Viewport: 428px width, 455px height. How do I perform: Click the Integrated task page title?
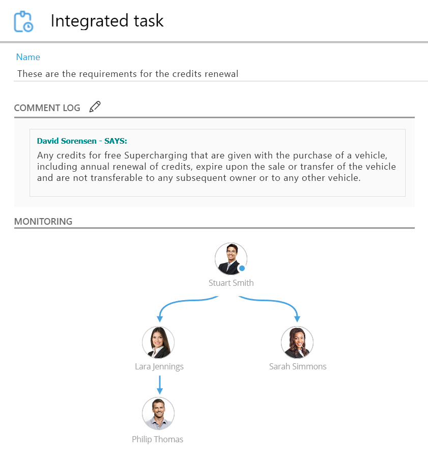(x=107, y=21)
